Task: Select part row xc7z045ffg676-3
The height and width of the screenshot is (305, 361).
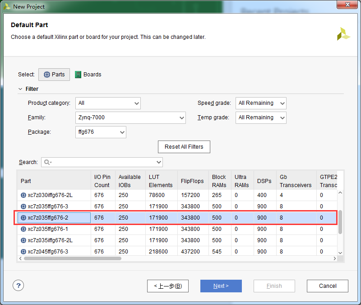Action: click(x=177, y=251)
